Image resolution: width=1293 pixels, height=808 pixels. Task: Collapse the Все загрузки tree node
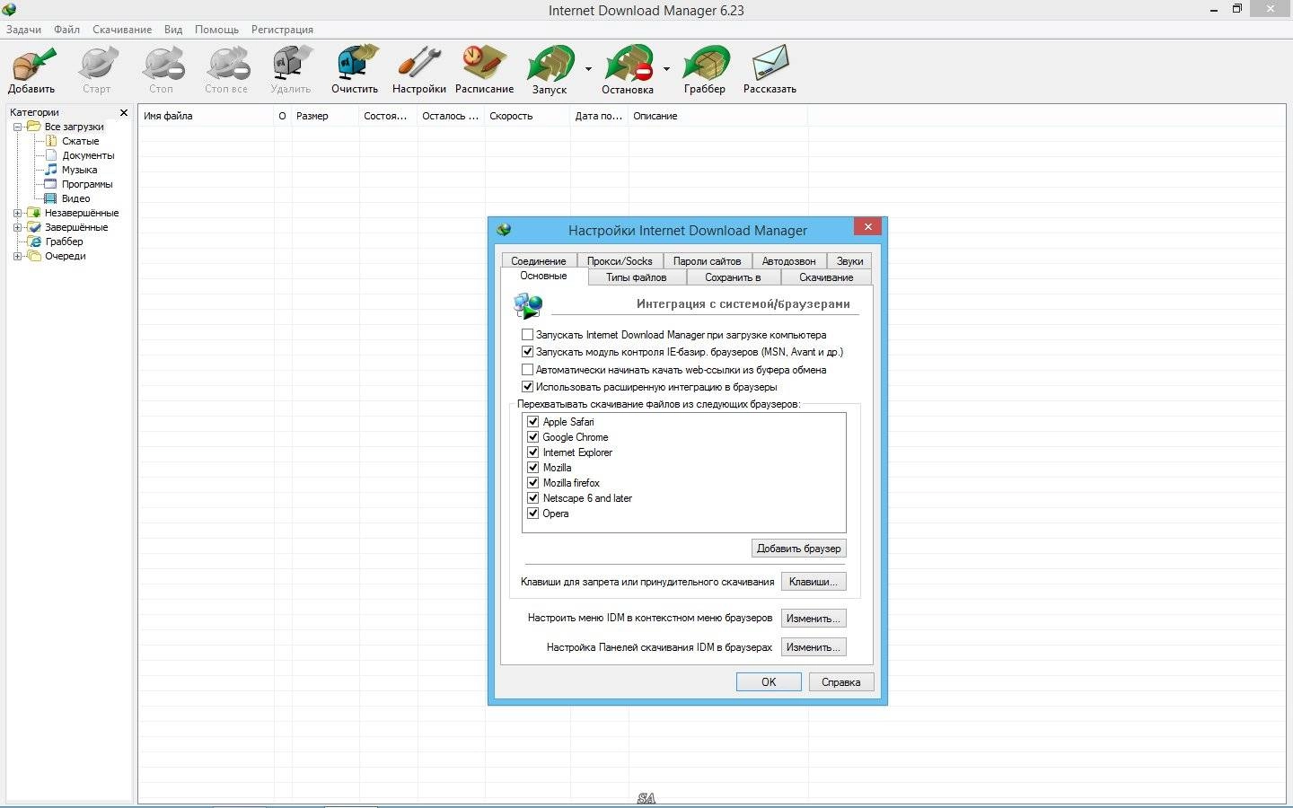tap(17, 127)
